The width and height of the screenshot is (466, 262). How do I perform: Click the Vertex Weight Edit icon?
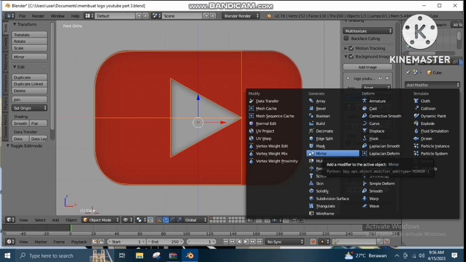(x=252, y=146)
